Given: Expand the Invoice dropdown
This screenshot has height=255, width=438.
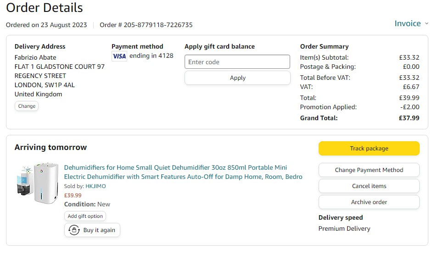Looking at the screenshot, I should coord(411,23).
